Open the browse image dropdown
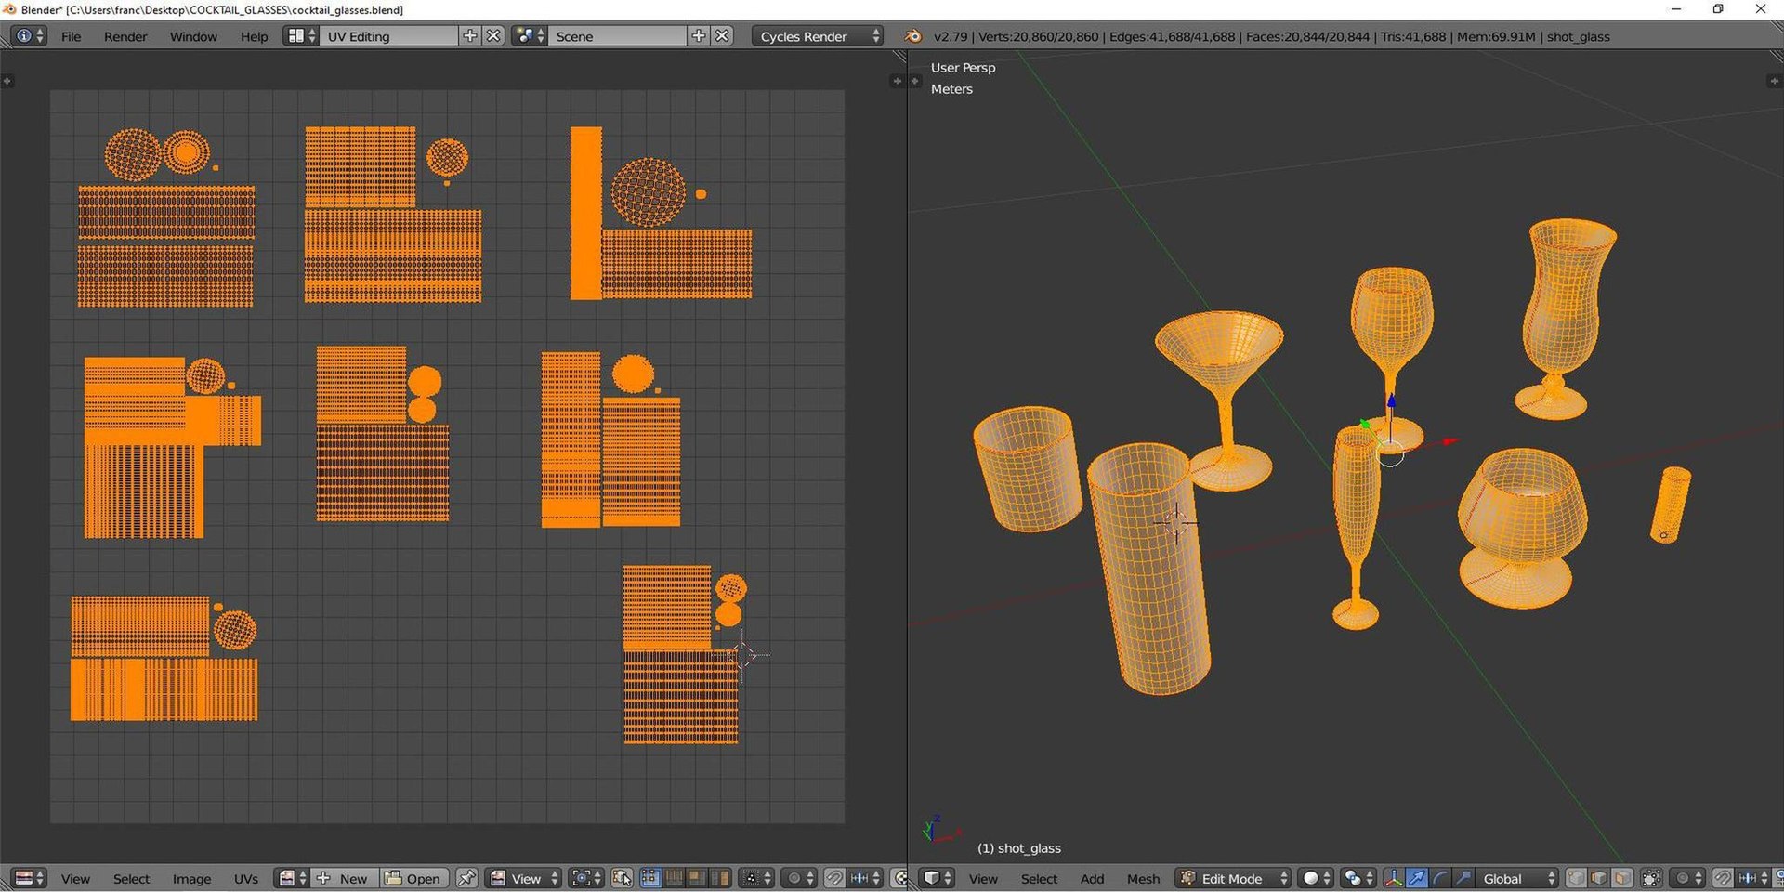 [294, 878]
